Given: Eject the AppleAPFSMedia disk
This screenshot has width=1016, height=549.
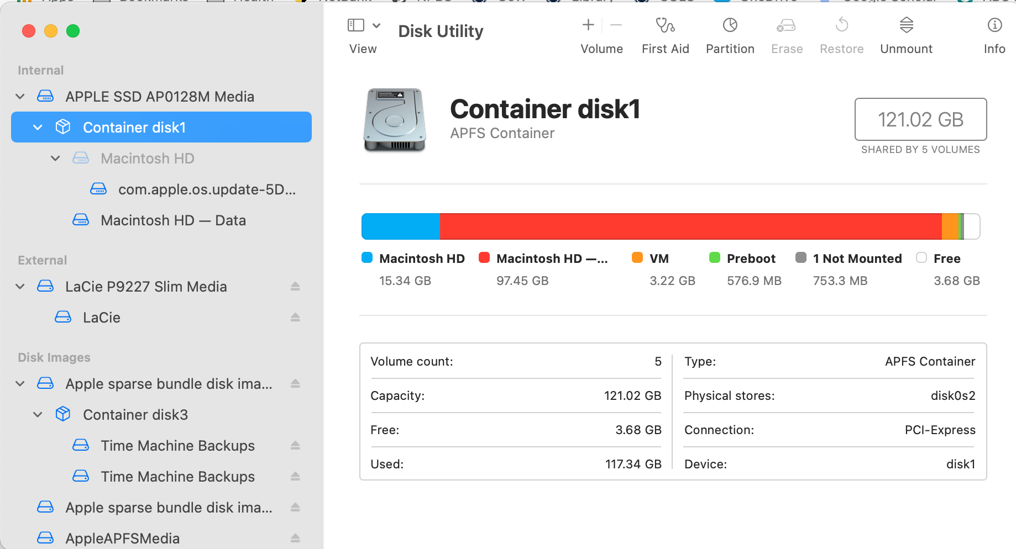Looking at the screenshot, I should coord(295,538).
